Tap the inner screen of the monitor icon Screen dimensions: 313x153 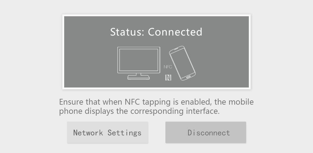click(x=139, y=60)
